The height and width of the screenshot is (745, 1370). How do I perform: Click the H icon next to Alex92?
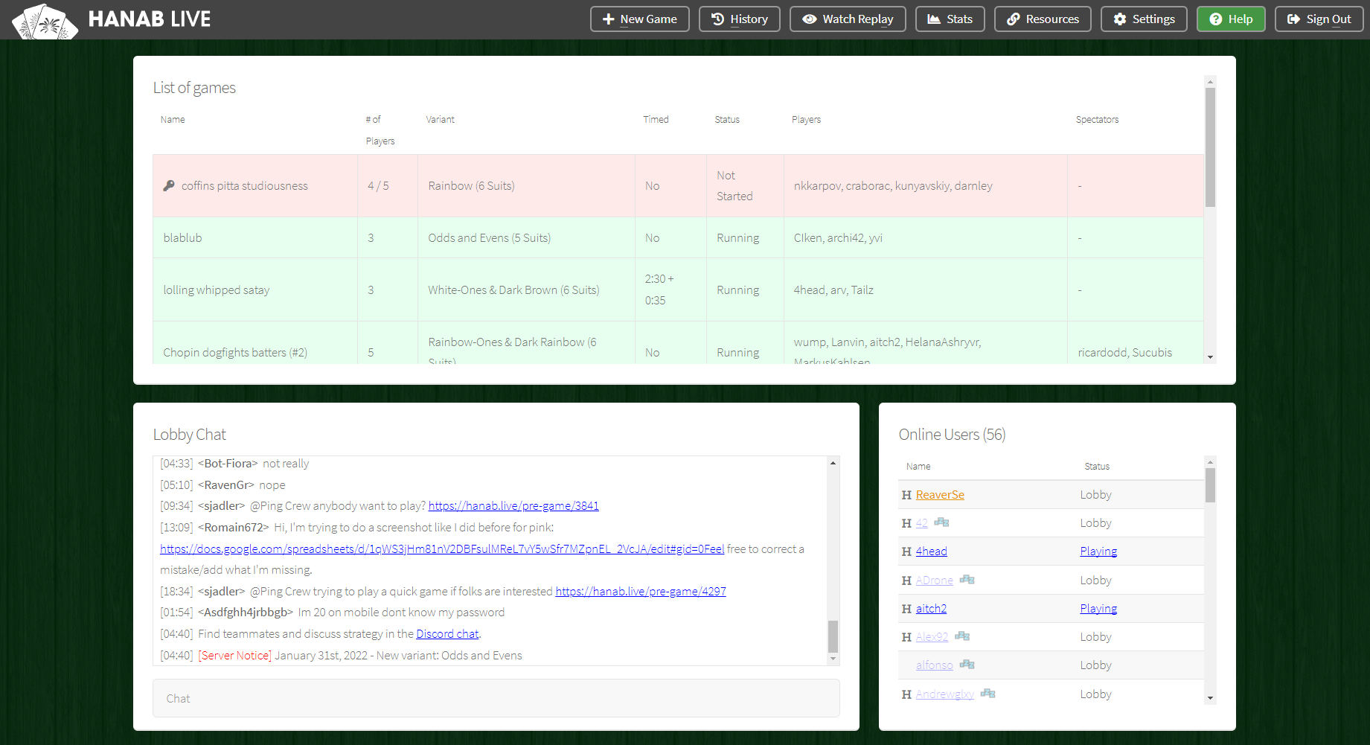pyautogui.click(x=906, y=637)
